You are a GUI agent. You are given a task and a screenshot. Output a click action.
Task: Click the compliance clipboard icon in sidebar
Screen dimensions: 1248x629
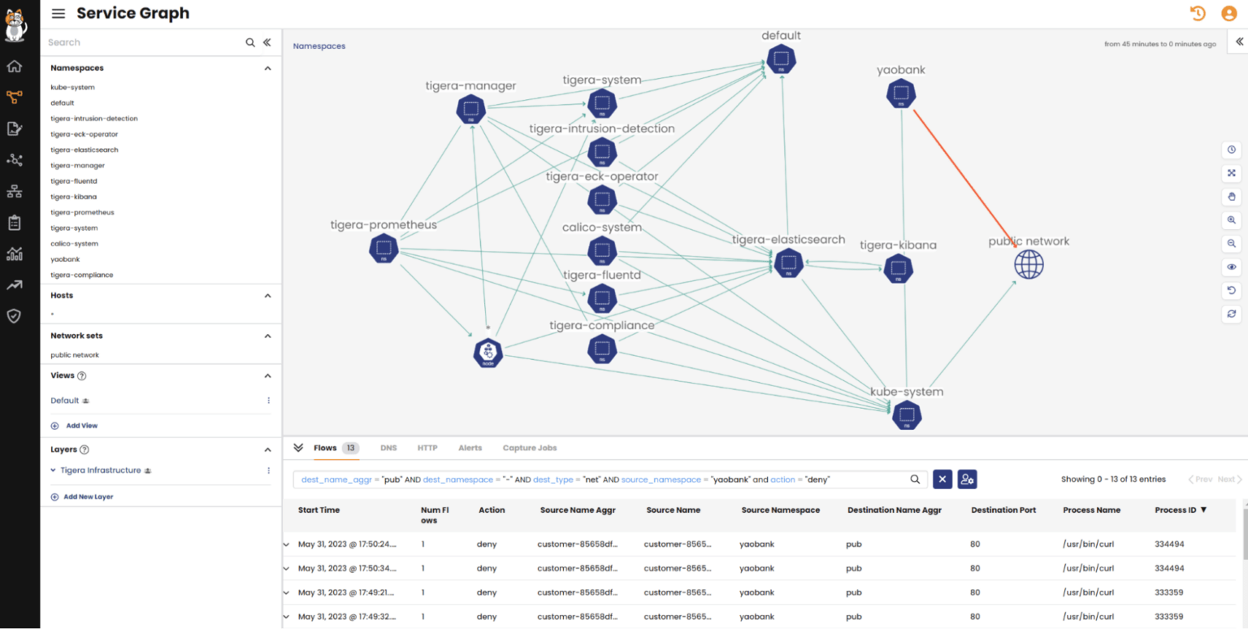point(14,221)
